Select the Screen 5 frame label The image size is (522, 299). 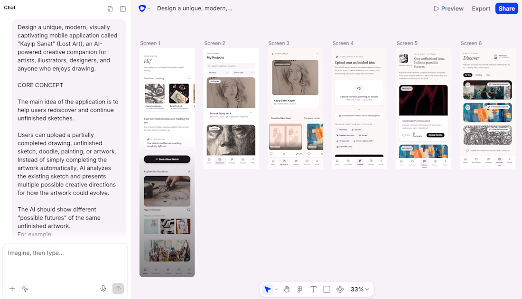407,43
